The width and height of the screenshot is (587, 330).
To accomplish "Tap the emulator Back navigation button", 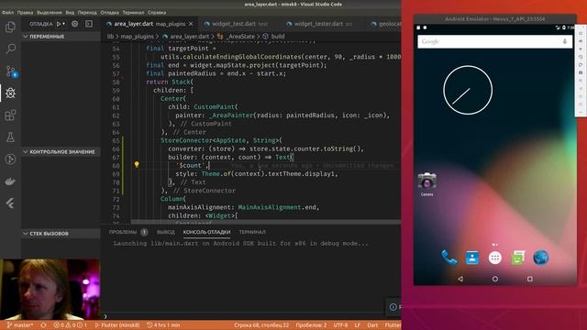I will (x=460, y=279).
